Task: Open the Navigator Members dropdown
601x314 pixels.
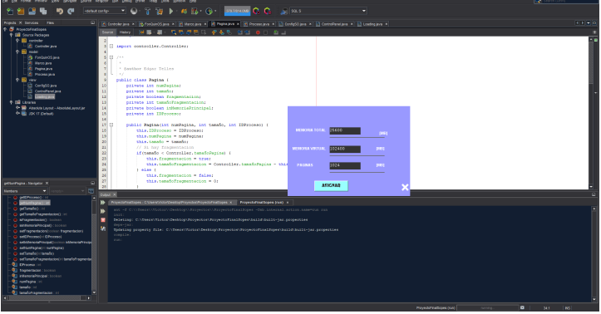Action: click(25, 191)
